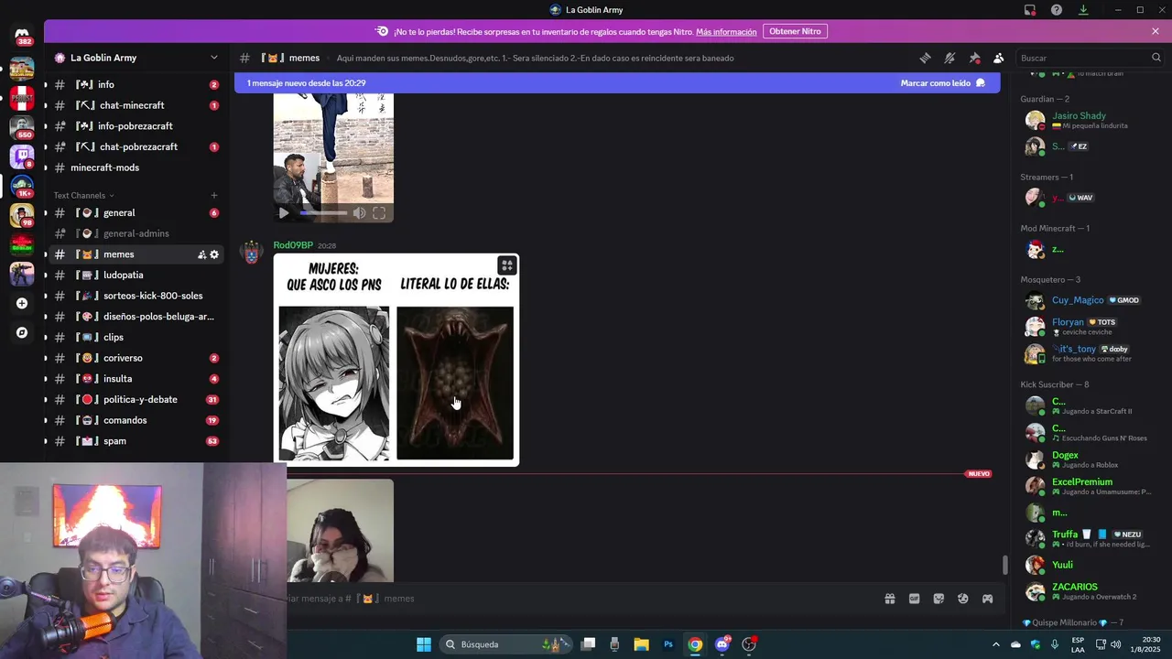1172x659 pixels.
Task: Open member Cuy_Magico profile
Action: click(x=1078, y=300)
